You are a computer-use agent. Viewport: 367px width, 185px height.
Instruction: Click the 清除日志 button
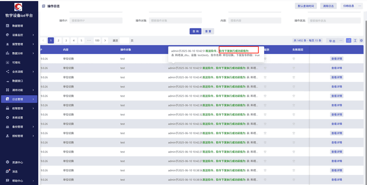(328, 6)
